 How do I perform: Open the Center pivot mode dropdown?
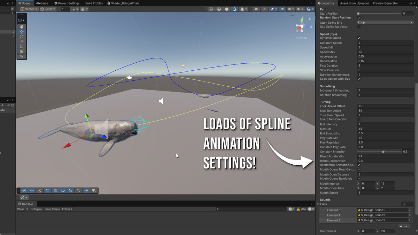[29, 9]
